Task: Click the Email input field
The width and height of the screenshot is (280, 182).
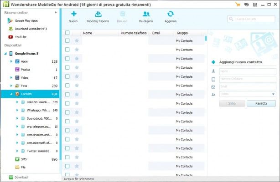Action: tap(248, 86)
